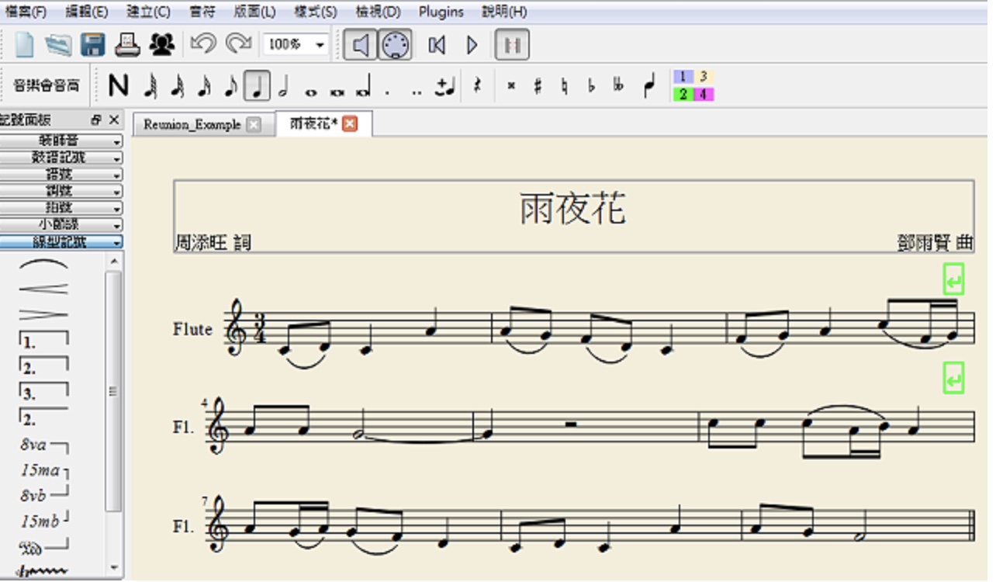Select the eighth note duration
The image size is (996, 582).
[x=230, y=85]
